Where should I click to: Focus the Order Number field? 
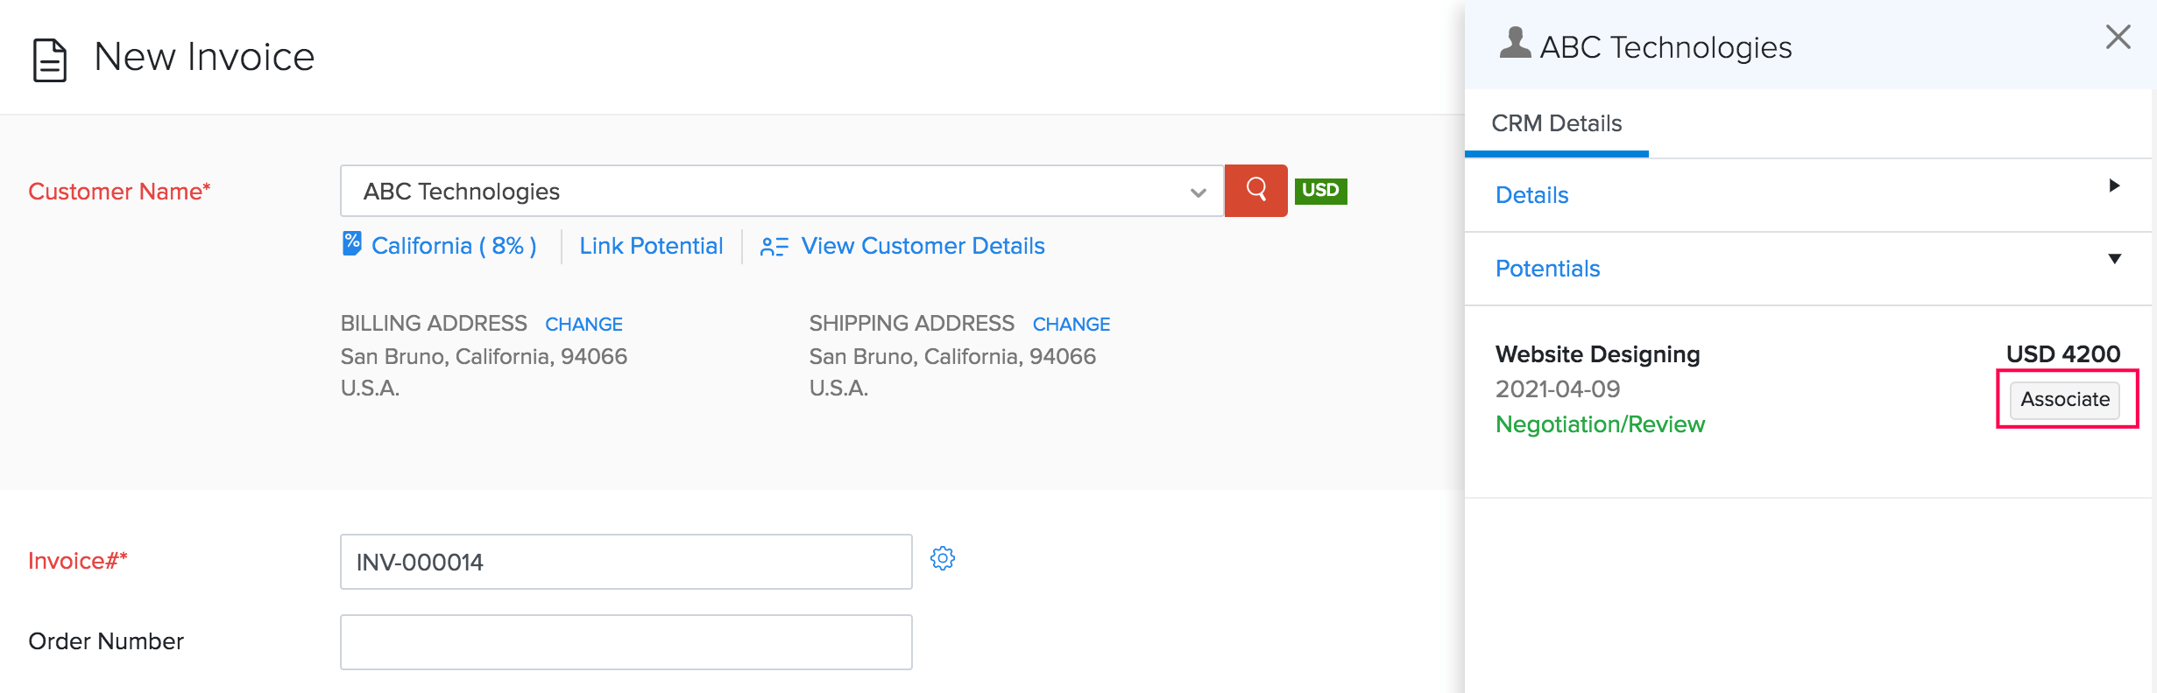pos(626,642)
